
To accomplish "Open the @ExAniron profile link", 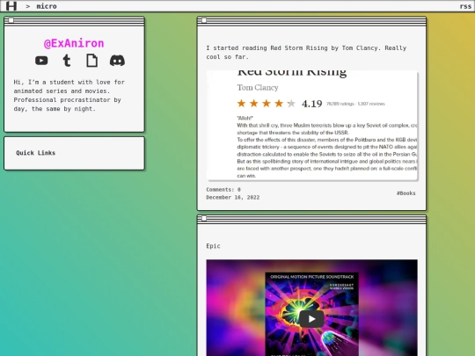I will (74, 43).
